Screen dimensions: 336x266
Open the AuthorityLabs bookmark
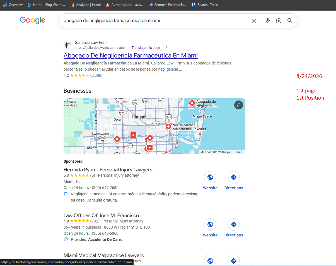pos(124,5)
